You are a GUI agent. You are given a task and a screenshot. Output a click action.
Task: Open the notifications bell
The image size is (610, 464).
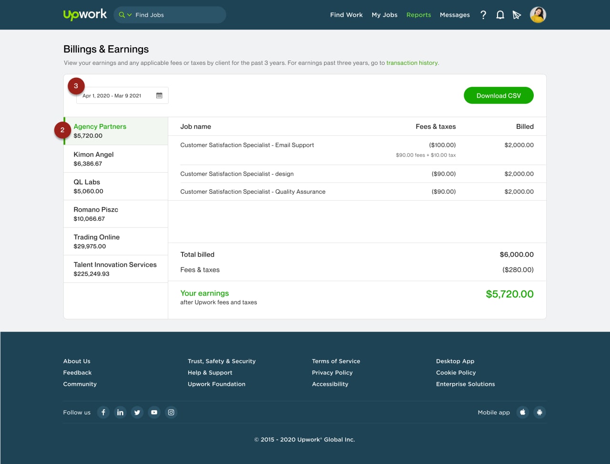[x=500, y=15]
